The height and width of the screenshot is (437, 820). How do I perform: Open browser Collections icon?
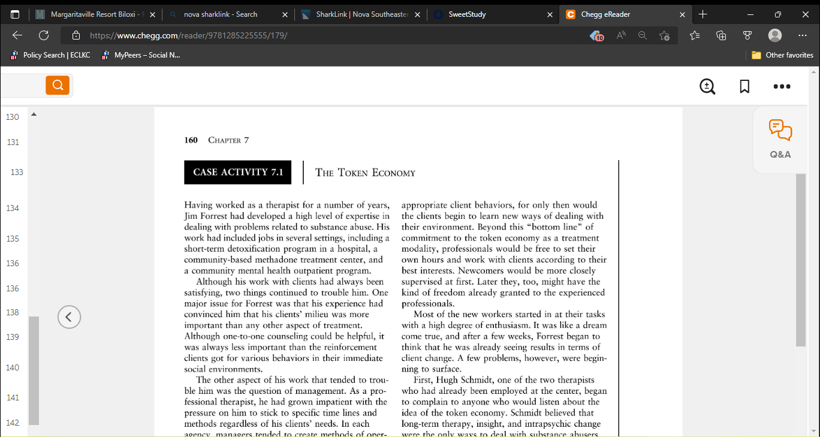pos(722,35)
